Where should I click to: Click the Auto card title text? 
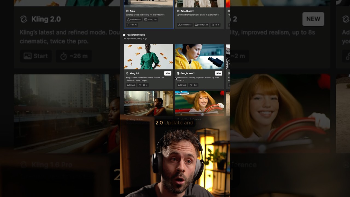pyautogui.click(x=132, y=11)
